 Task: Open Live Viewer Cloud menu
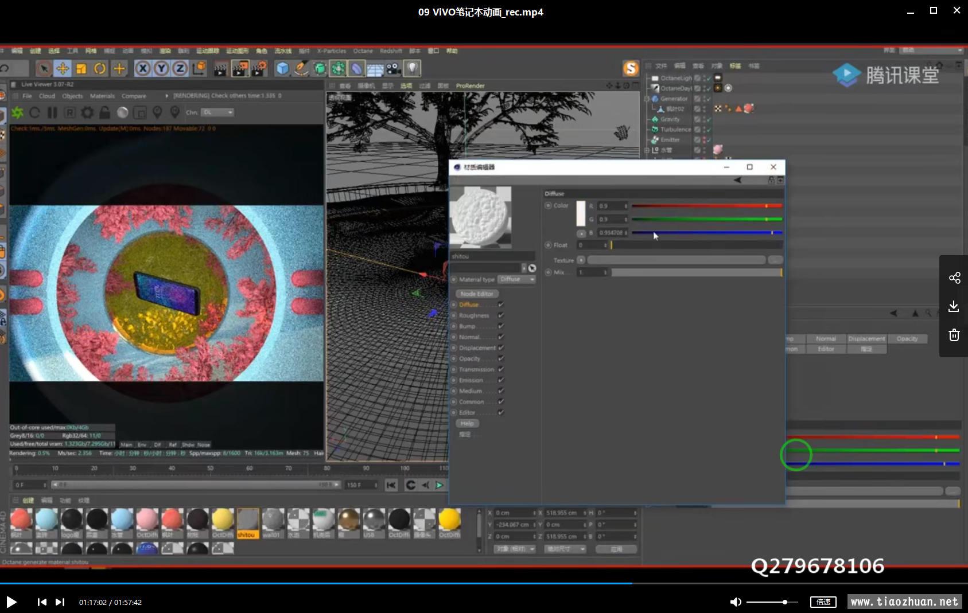(x=47, y=96)
